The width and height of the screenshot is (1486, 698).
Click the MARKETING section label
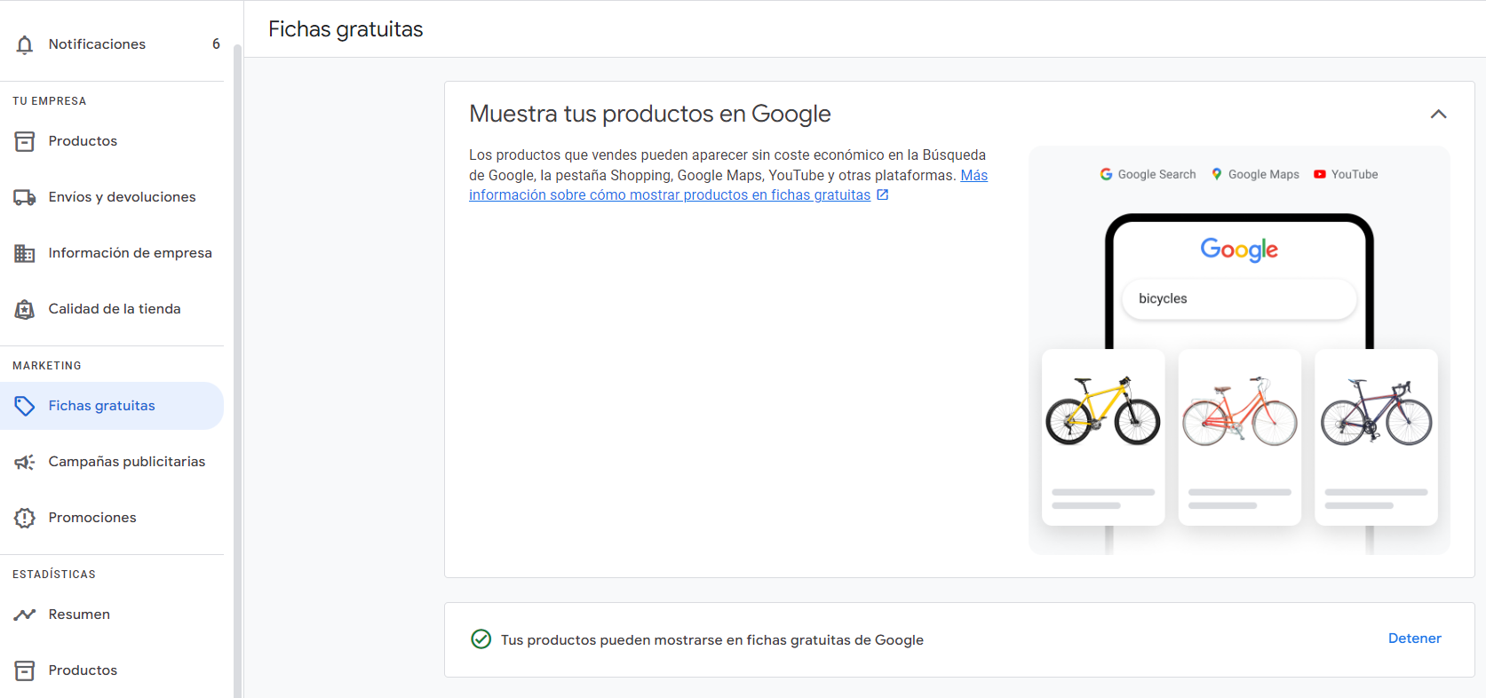(x=47, y=366)
